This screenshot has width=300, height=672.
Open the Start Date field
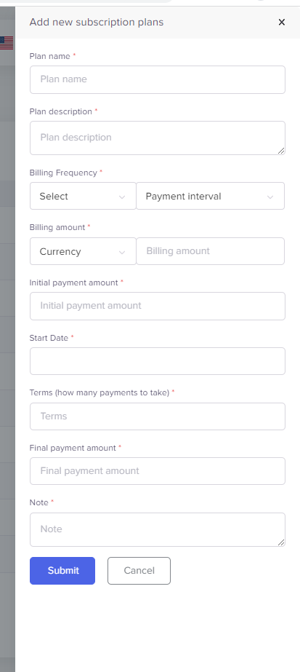point(158,361)
